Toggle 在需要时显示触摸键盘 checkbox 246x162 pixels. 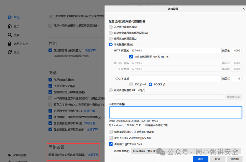pos(50,92)
